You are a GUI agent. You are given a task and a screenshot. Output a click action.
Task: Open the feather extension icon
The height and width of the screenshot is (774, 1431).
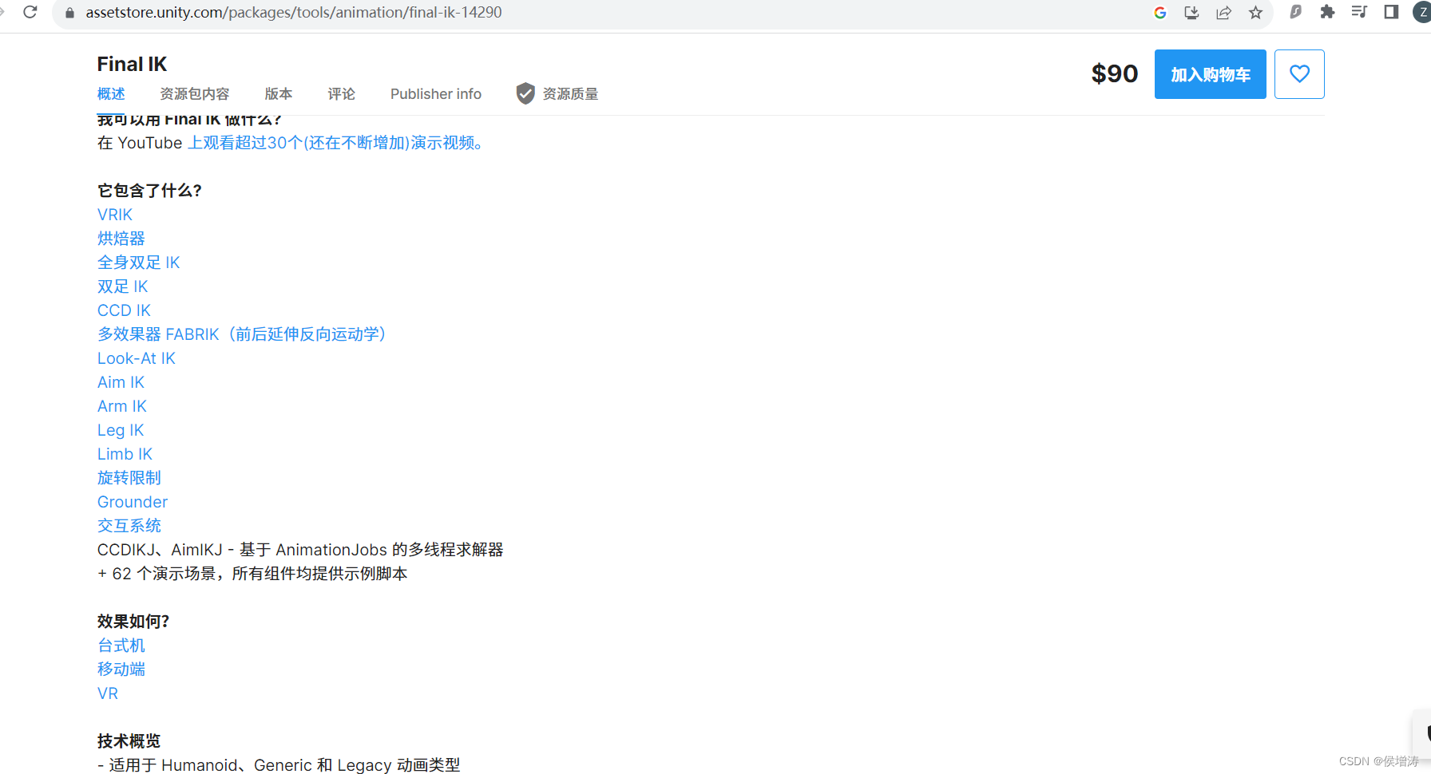pos(1295,12)
